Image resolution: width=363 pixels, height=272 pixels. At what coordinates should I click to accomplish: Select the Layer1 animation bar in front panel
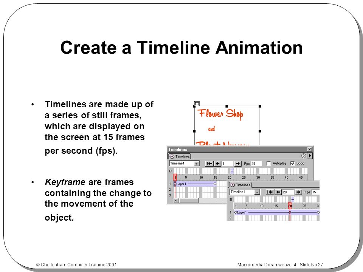[x=277, y=212]
